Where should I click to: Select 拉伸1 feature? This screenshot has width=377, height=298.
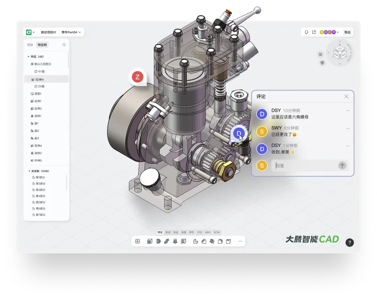coord(36,101)
